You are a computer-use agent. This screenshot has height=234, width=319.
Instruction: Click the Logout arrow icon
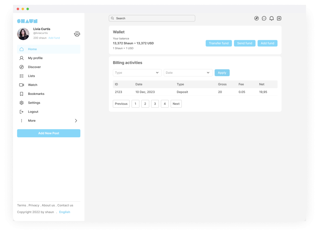tap(21, 112)
